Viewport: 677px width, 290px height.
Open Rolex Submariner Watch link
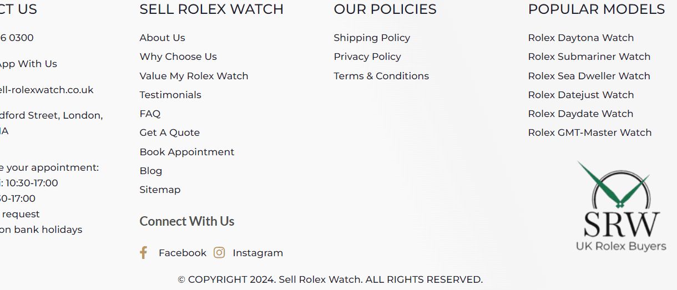pyautogui.click(x=589, y=57)
